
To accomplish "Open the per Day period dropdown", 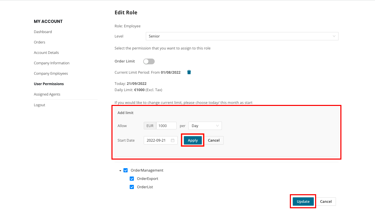I will pos(205,126).
